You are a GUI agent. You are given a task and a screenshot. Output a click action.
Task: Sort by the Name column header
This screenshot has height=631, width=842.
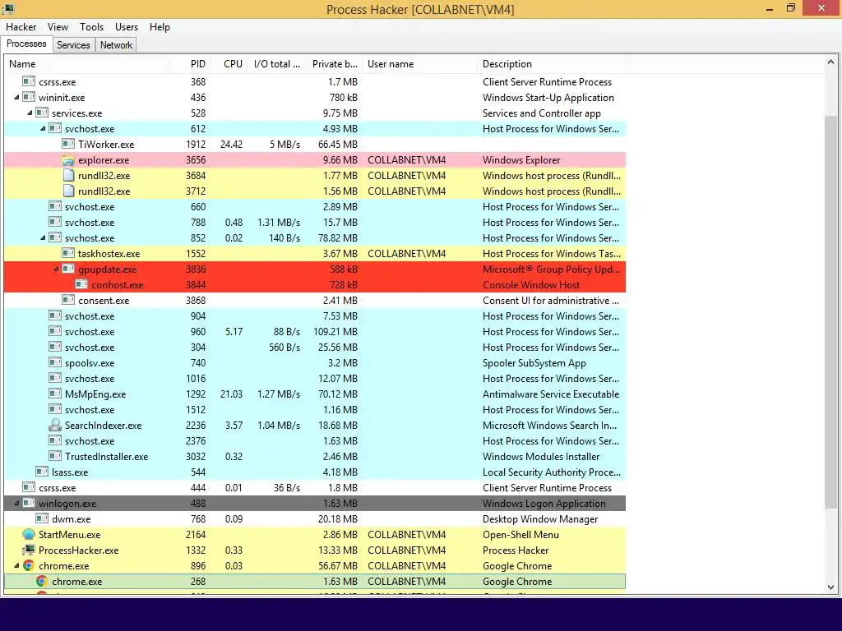click(86, 64)
